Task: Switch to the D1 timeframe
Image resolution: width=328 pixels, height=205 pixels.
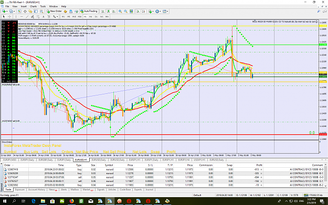Action: pyautogui.click(x=96, y=16)
